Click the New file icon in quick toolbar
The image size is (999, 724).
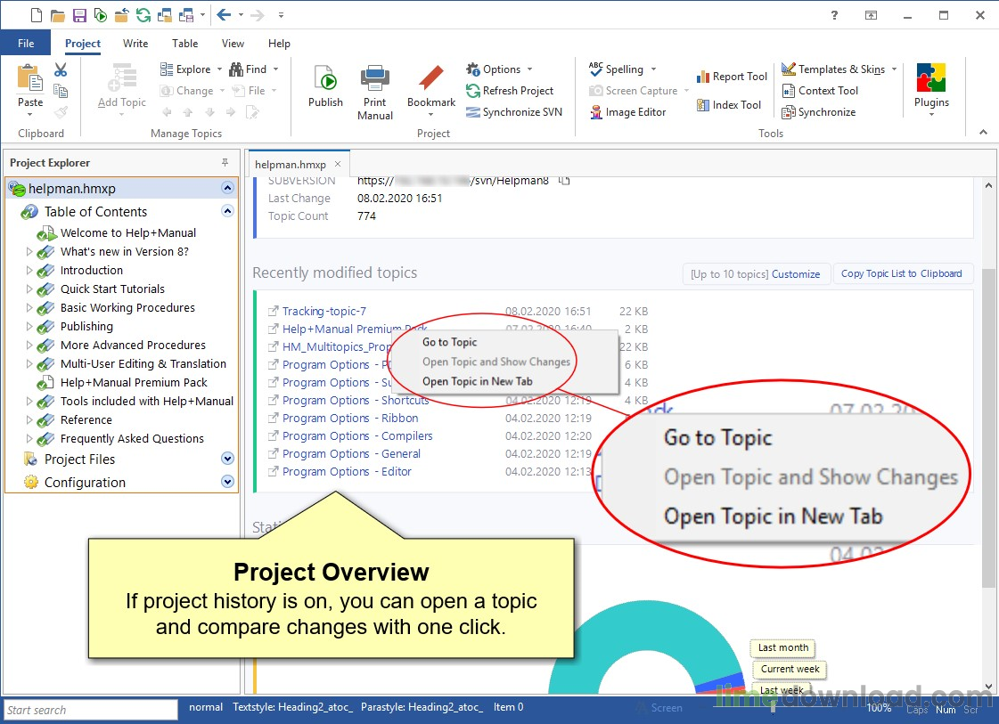[x=37, y=14]
